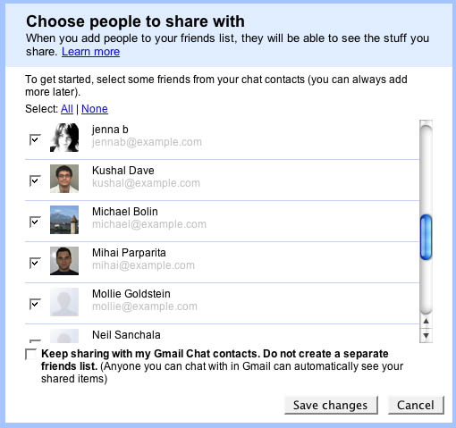Uncheck the jenna b checkbox
The image size is (456, 428).
point(35,139)
